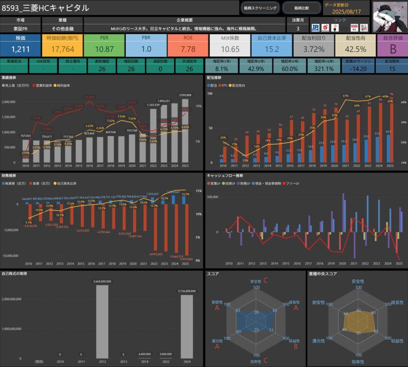408x367 pixels.
Task: Toggle the 純利益率 yellow legend dot
Action: [55, 85]
